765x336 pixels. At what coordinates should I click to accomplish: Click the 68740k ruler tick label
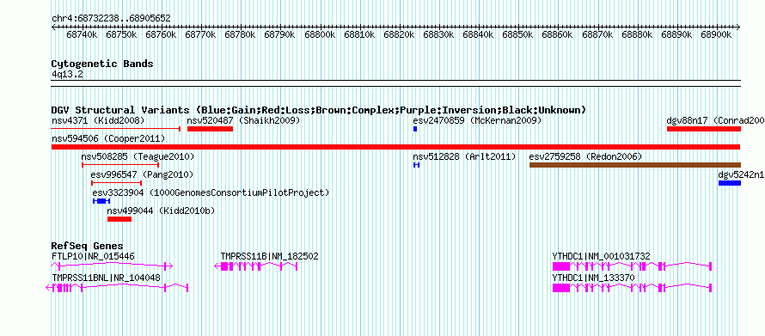[x=82, y=35]
